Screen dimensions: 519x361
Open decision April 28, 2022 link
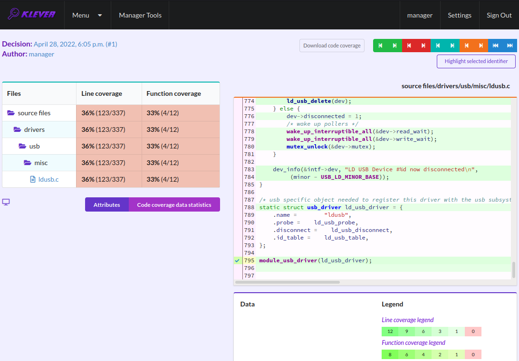[76, 44]
